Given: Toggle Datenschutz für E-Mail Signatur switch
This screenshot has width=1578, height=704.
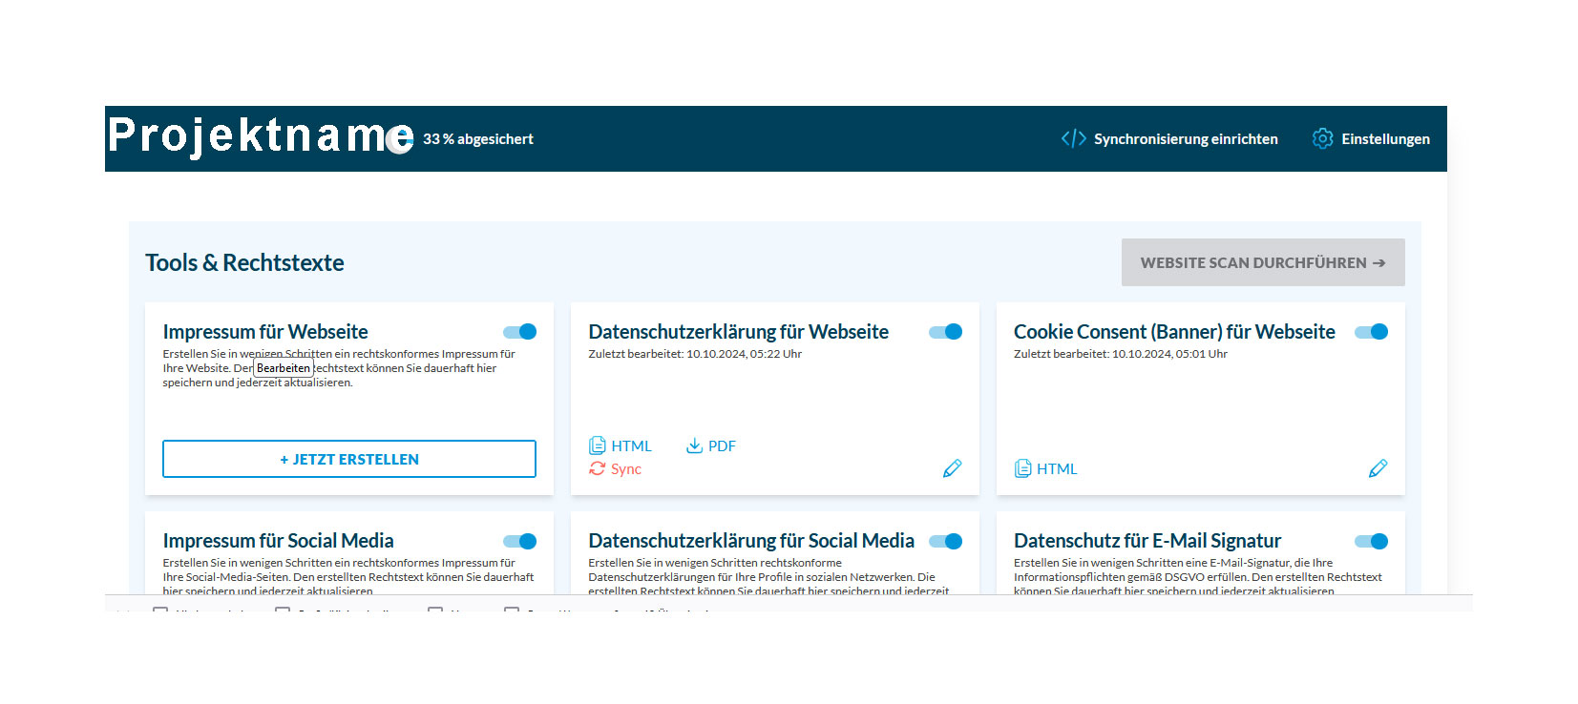Looking at the screenshot, I should [x=1372, y=541].
